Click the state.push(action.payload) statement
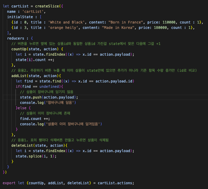The width and height of the screenshot is (208, 189). point(49,97)
